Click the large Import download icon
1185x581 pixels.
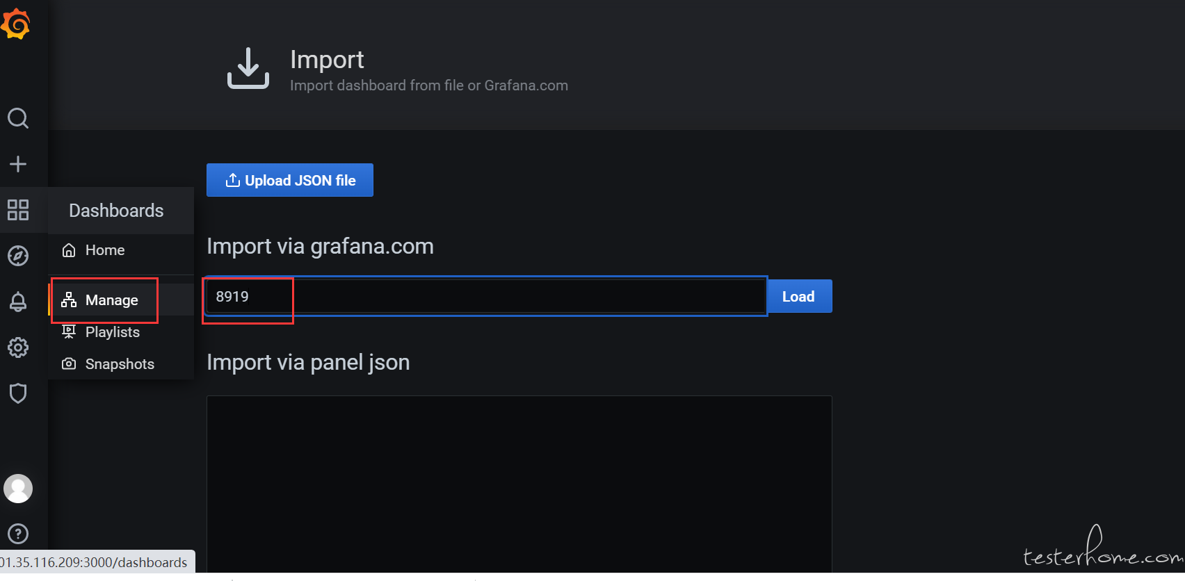[248, 68]
